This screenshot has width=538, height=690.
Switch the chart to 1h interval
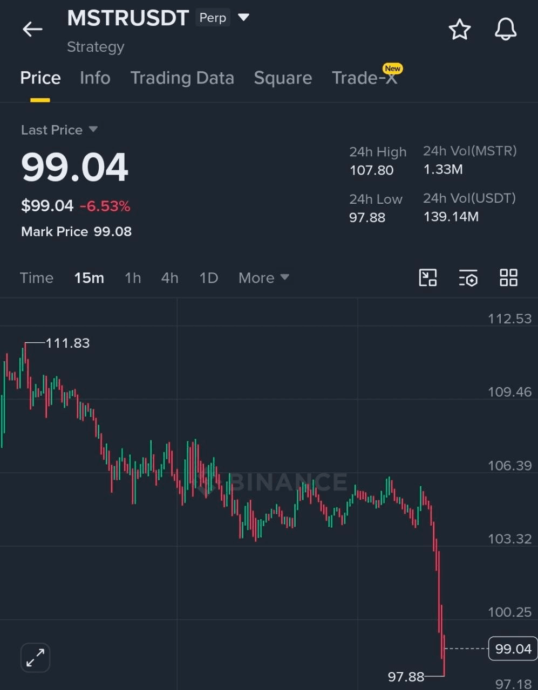133,278
